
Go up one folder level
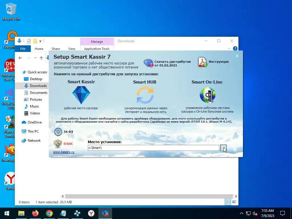[x=41, y=58]
